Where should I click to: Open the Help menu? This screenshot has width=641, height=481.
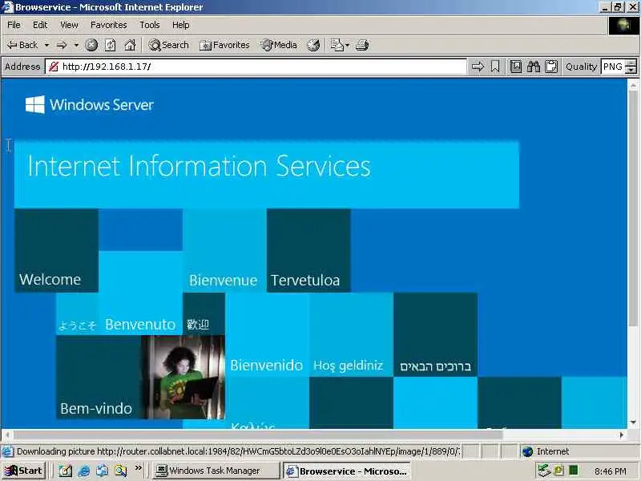coord(181,25)
